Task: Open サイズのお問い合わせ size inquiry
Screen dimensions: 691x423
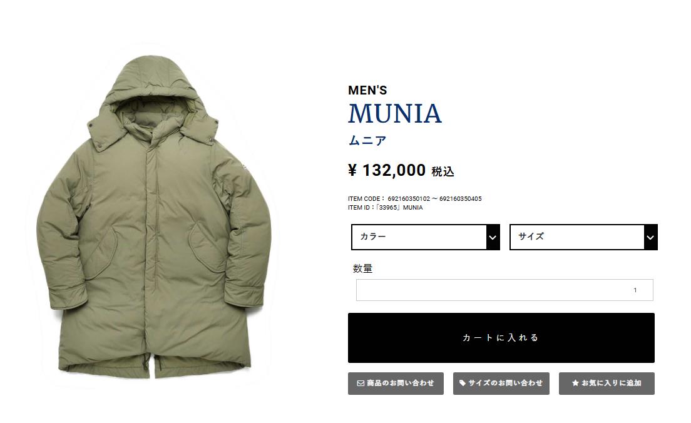Action: click(x=501, y=384)
